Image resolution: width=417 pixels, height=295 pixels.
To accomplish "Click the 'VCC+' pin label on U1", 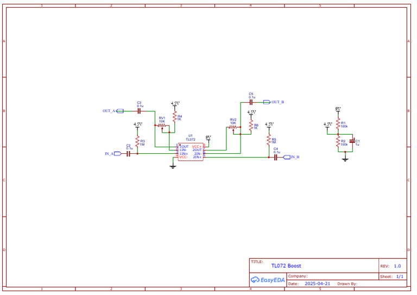I will (x=197, y=147).
